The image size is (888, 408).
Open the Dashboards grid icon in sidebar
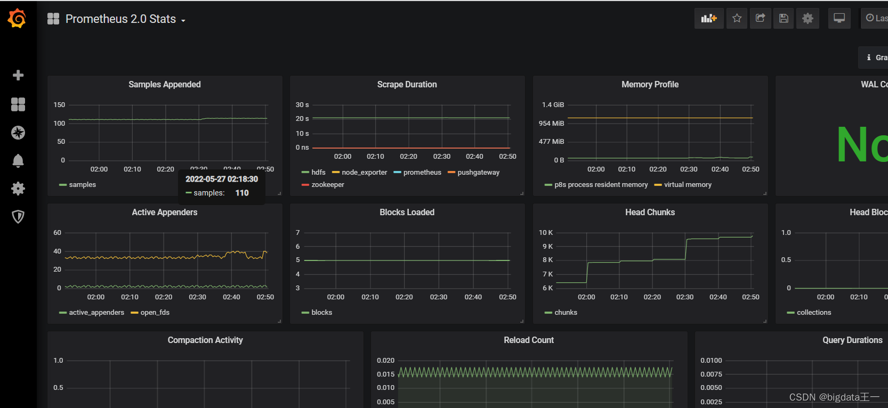pyautogui.click(x=18, y=104)
